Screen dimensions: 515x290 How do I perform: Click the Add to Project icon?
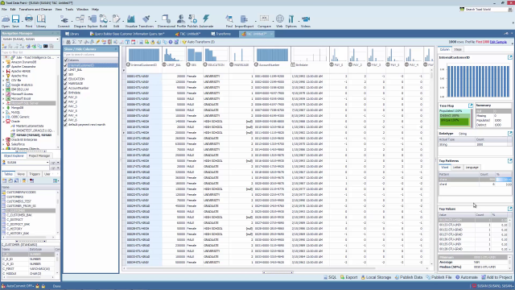[496, 277]
